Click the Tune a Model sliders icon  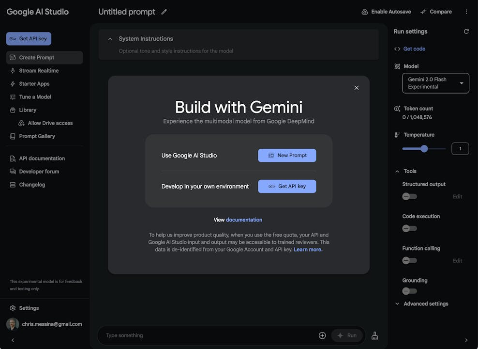13,97
